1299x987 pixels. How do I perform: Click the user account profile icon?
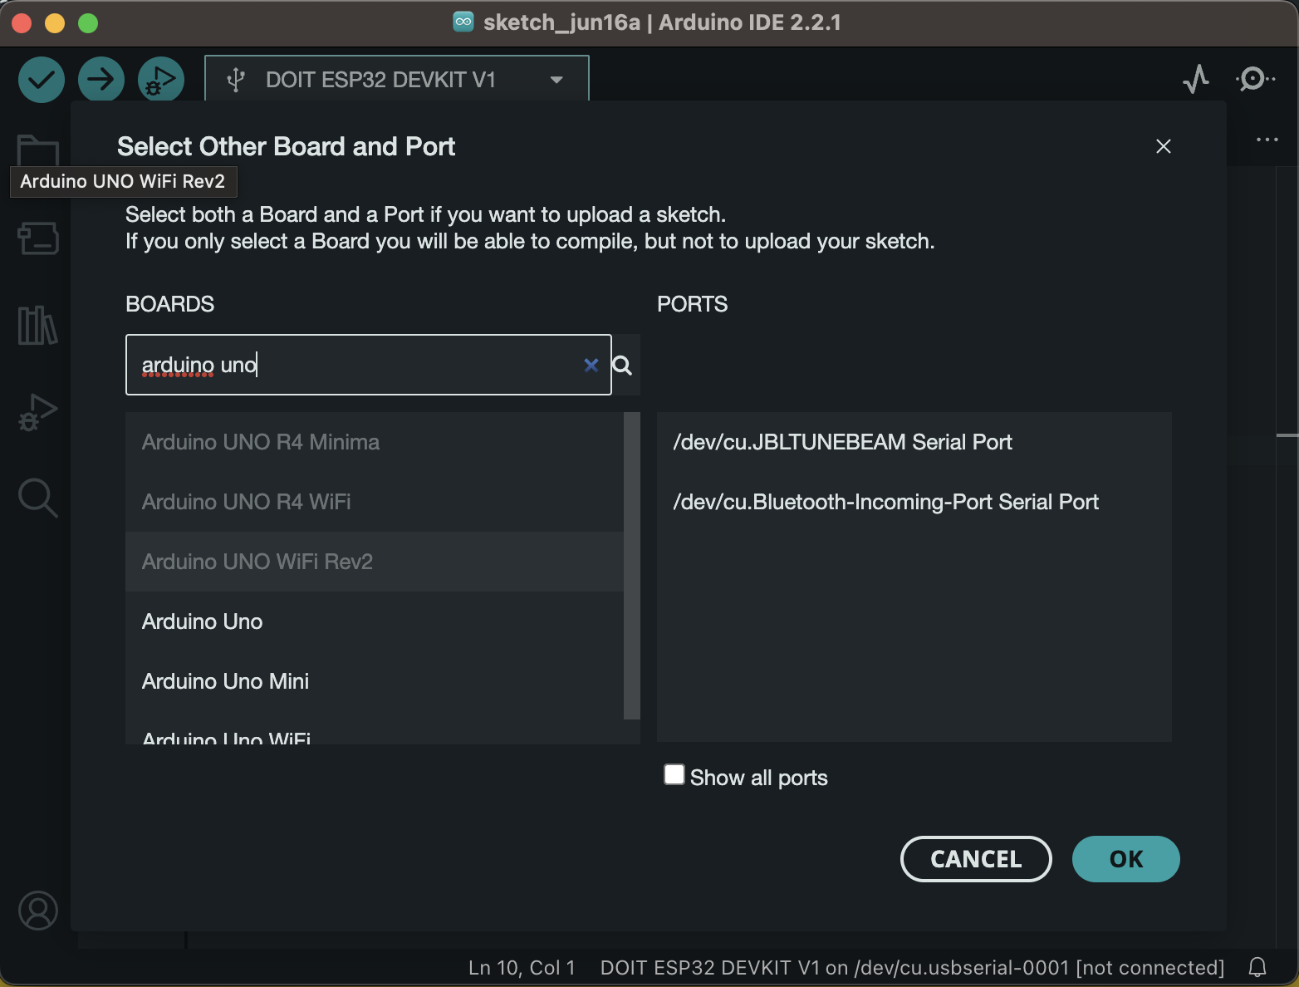[x=38, y=911]
